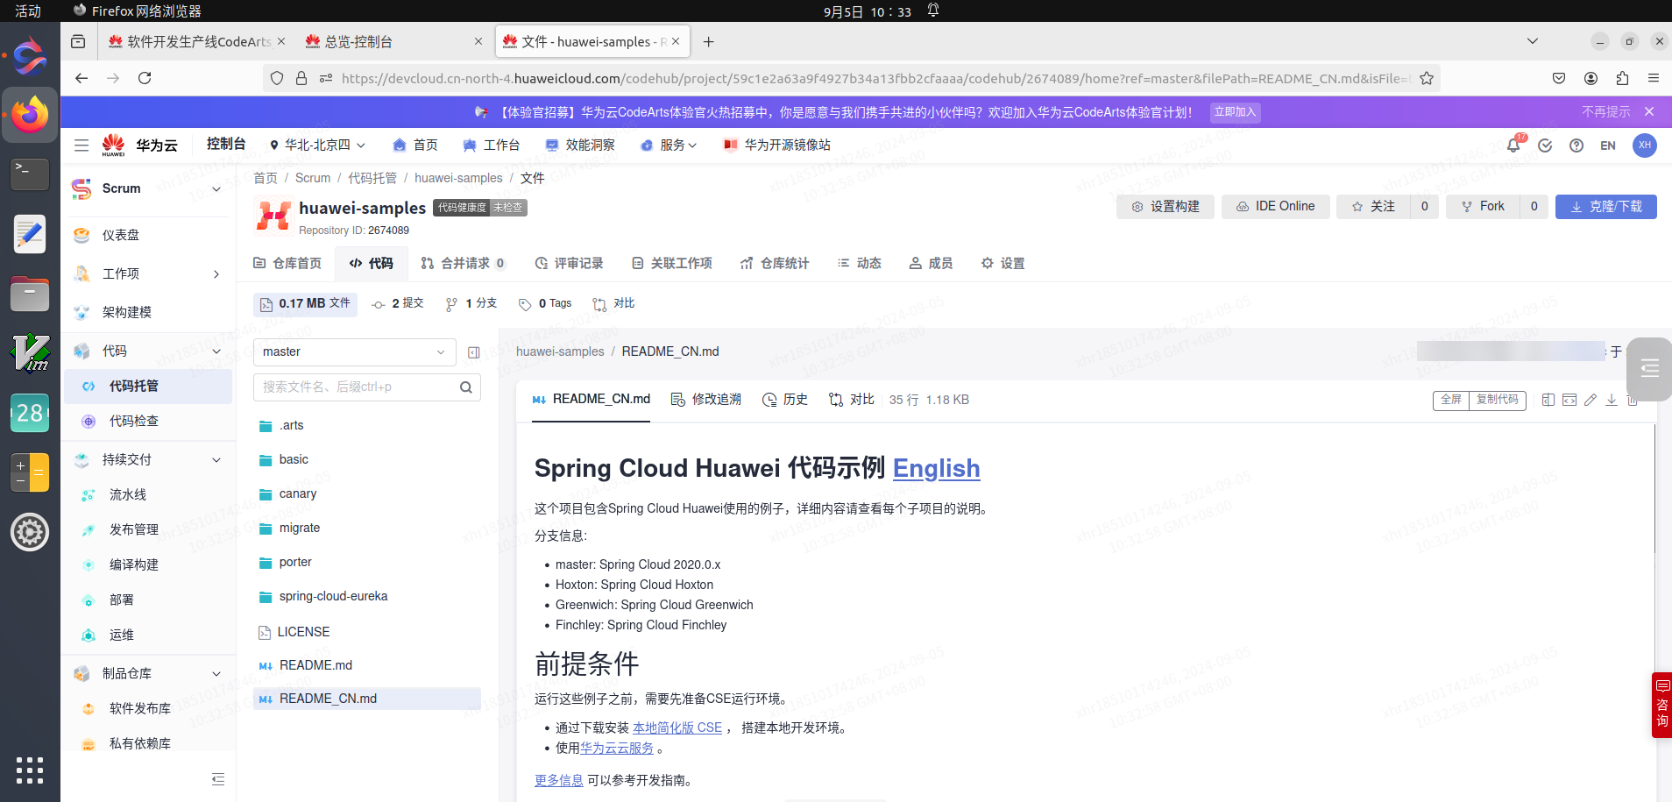
Task: Open Firefox application menu
Action: click(x=1654, y=78)
